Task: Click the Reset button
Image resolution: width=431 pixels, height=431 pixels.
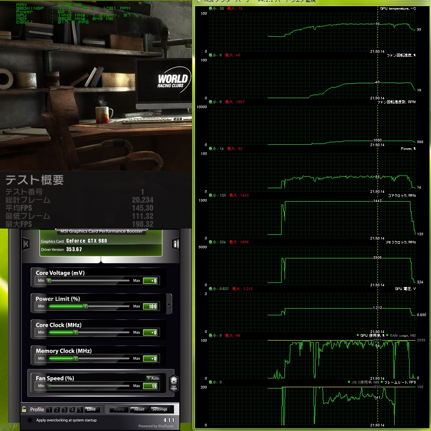Action: 139,409
